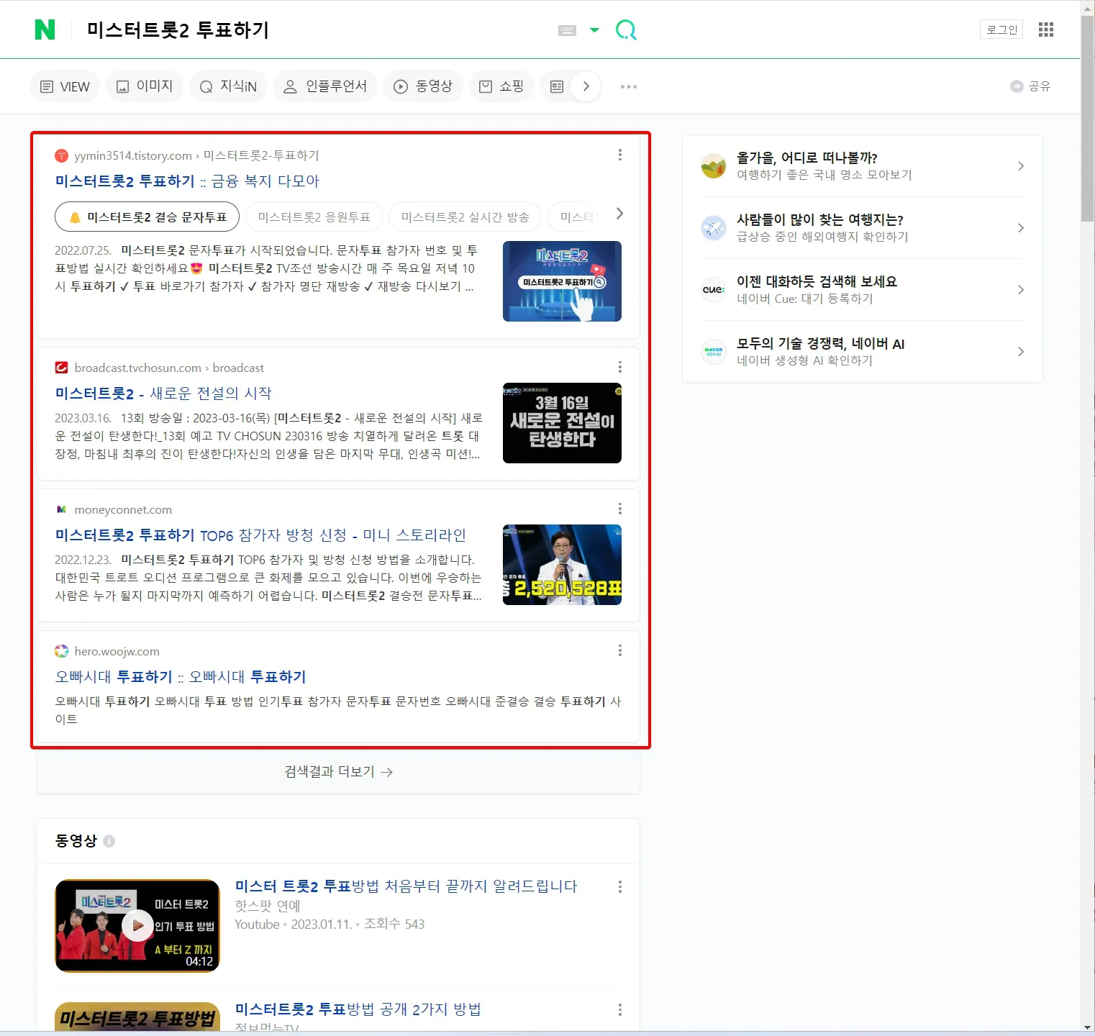Select the 인플루언서 tab
The width and height of the screenshot is (1095, 1036).
(325, 86)
